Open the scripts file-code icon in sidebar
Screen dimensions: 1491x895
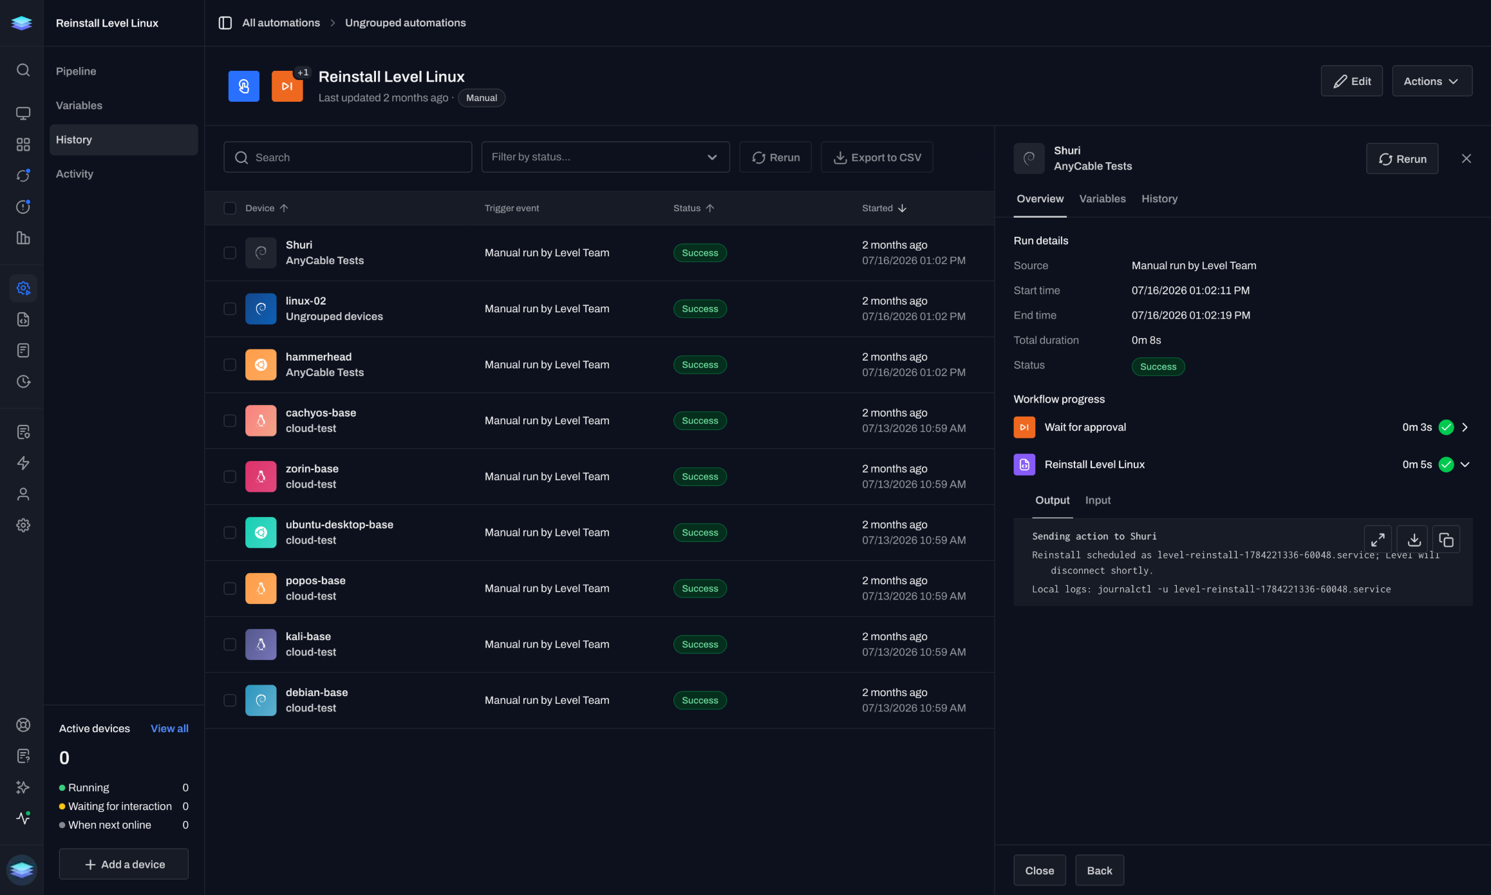pos(23,319)
